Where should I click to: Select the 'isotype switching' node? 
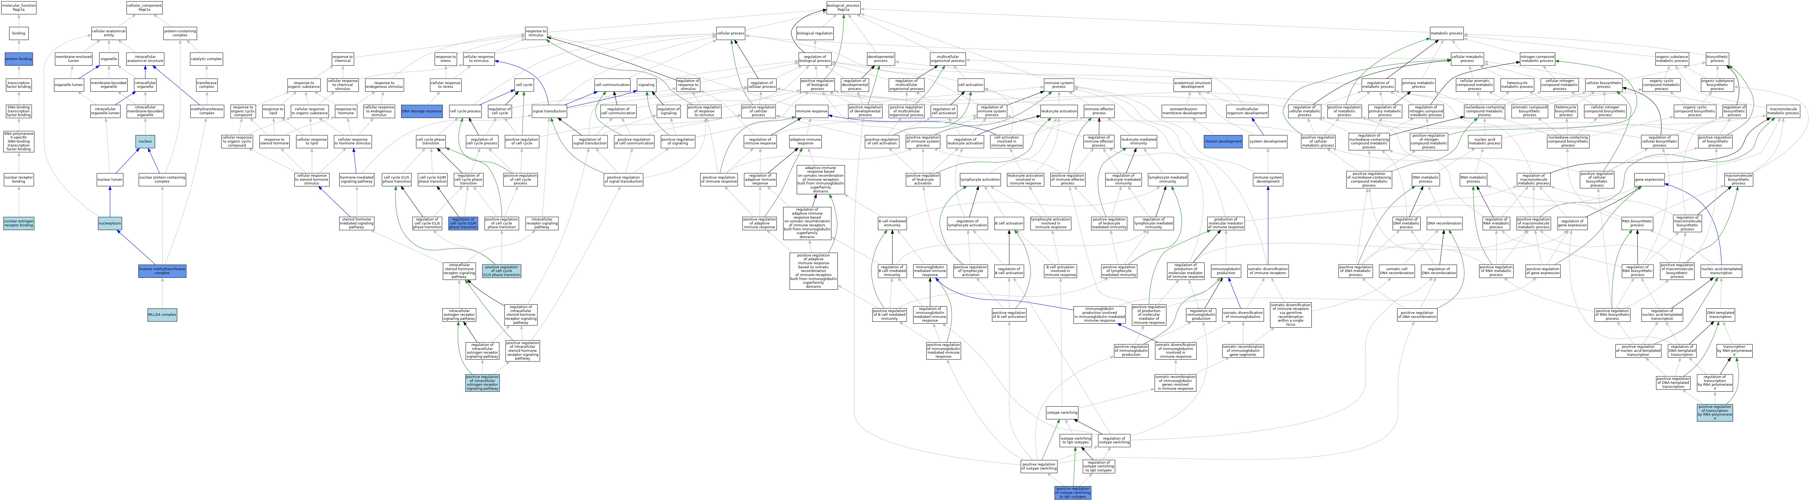click(x=1062, y=412)
